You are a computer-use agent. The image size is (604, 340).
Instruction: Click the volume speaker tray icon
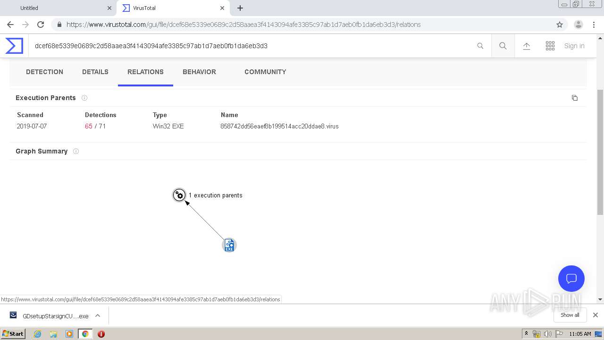(x=547, y=334)
